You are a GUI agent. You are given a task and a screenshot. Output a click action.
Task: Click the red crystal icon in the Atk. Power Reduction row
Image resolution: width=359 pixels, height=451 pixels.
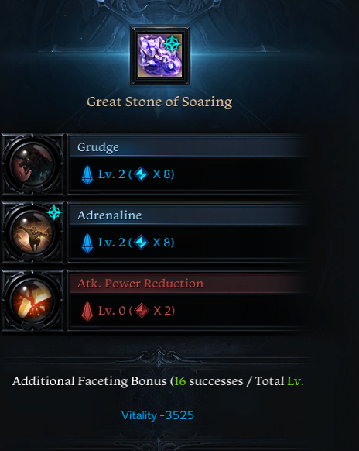coord(87,312)
